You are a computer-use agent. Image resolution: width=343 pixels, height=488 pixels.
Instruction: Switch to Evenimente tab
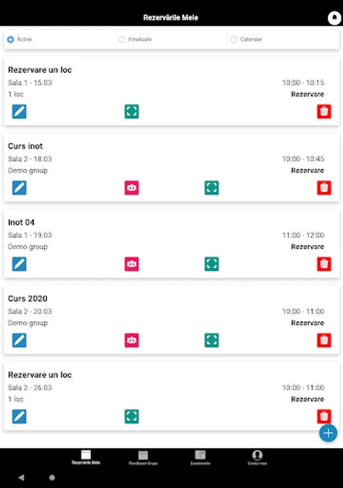coord(200,458)
